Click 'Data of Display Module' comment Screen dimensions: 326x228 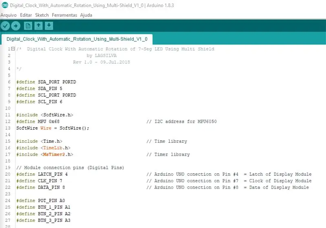pos(279,188)
